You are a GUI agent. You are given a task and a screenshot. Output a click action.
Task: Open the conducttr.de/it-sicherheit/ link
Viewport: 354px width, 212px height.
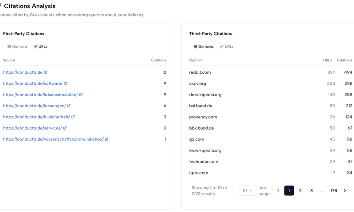(x=36, y=117)
